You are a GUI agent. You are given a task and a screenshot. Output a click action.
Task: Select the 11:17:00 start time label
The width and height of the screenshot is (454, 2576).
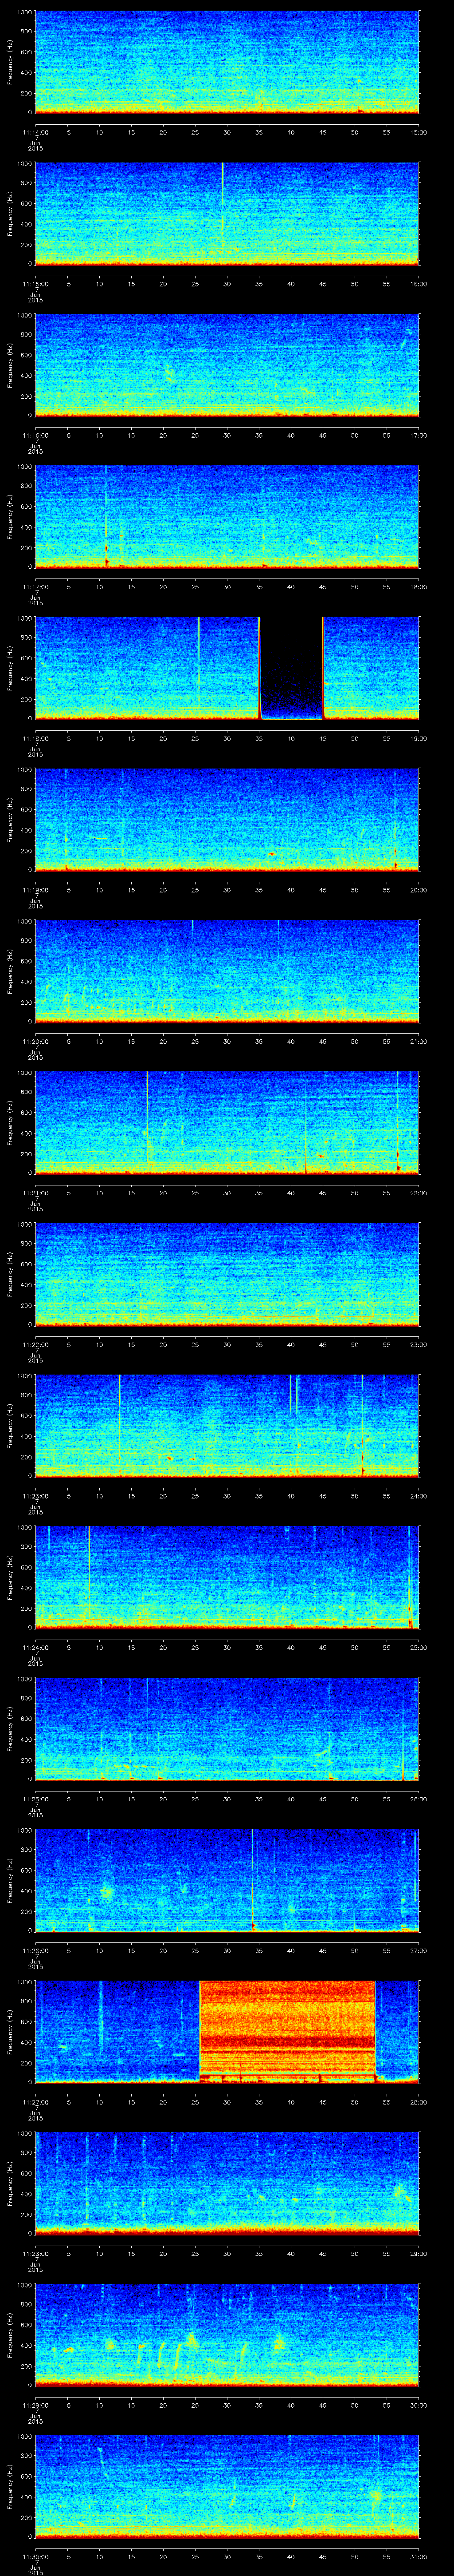click(35, 587)
